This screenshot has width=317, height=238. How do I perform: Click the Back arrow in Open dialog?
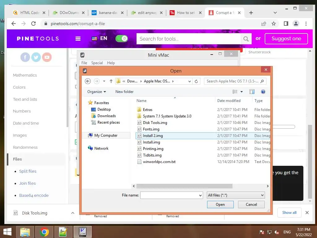88,81
